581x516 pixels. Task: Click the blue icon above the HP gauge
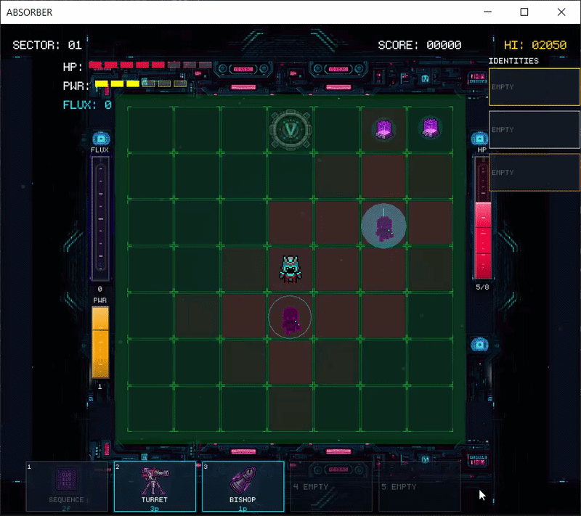479,139
